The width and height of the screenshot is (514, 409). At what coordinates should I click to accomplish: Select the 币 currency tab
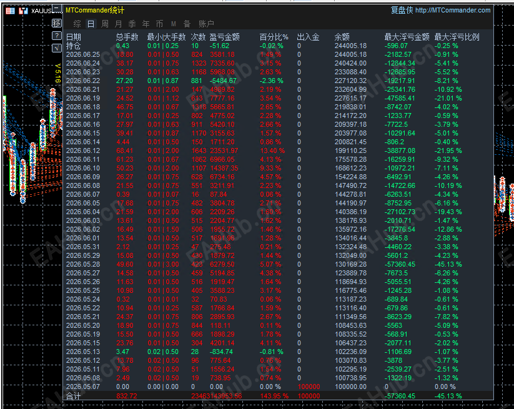click(x=159, y=24)
